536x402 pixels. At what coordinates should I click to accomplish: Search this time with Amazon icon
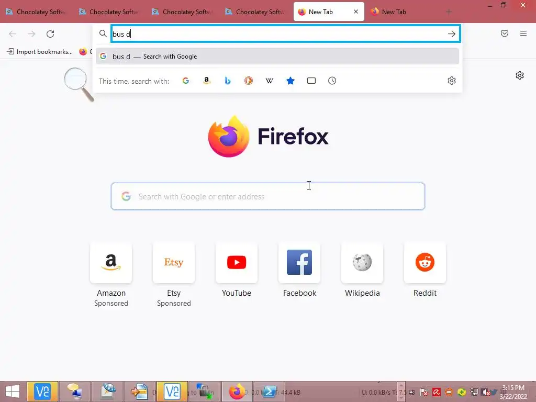206,81
